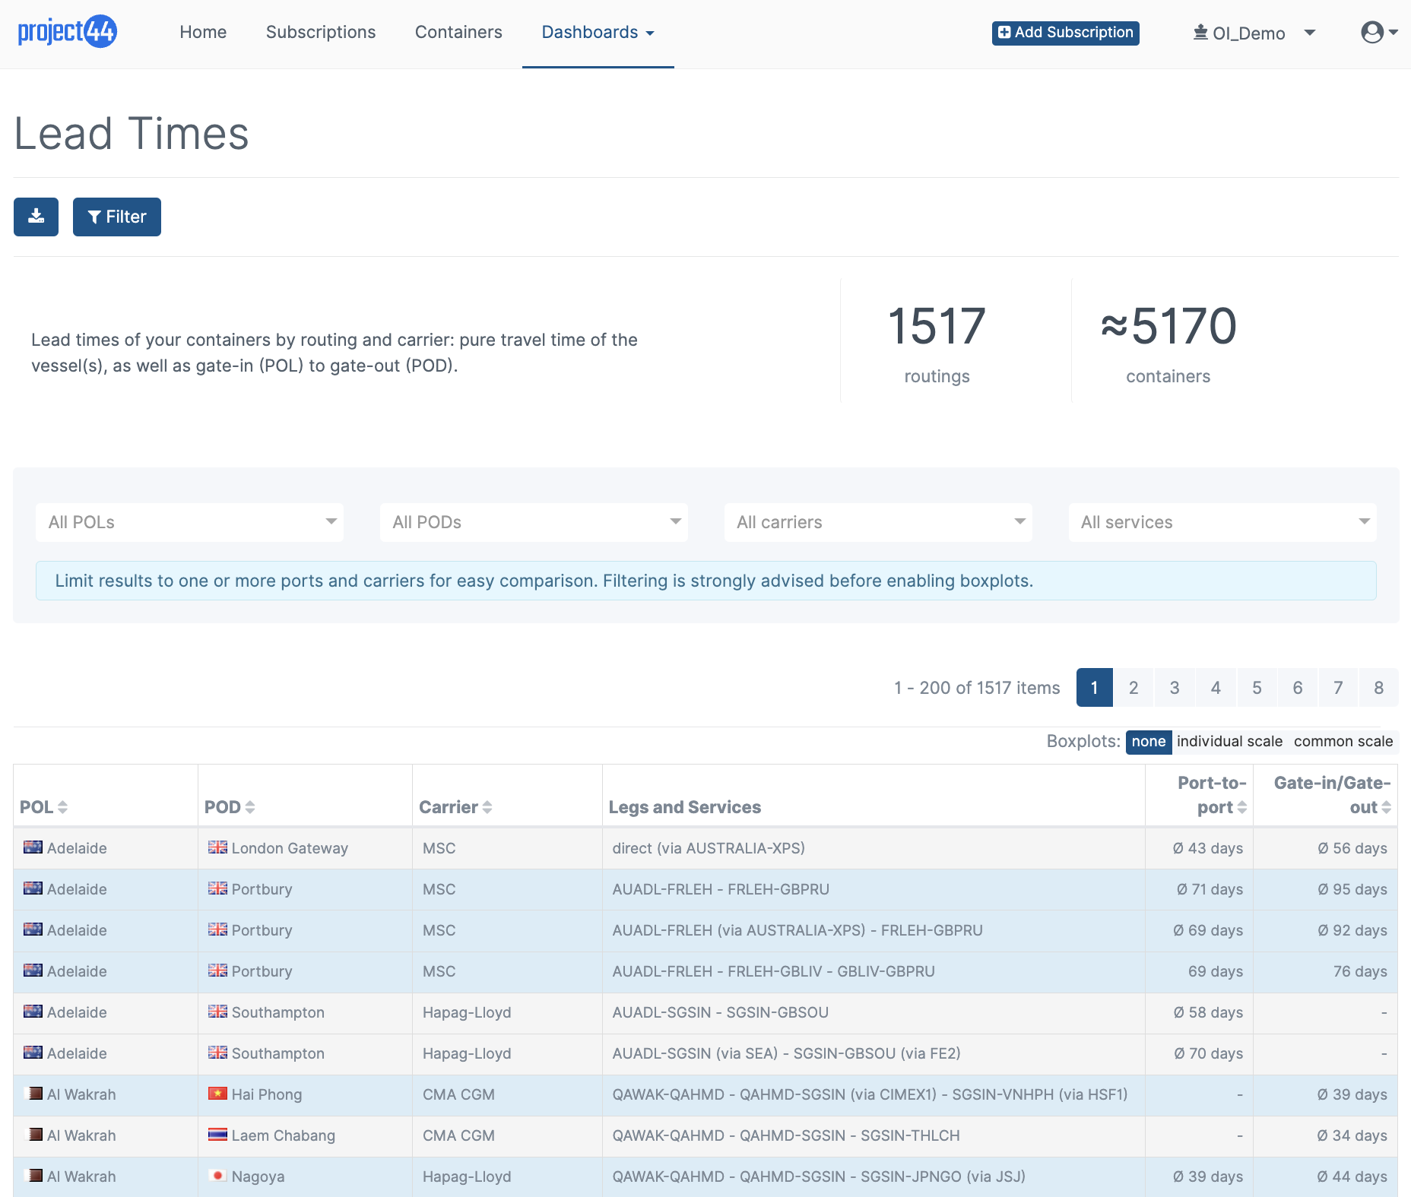Click the blue filtering advice banner

click(705, 581)
